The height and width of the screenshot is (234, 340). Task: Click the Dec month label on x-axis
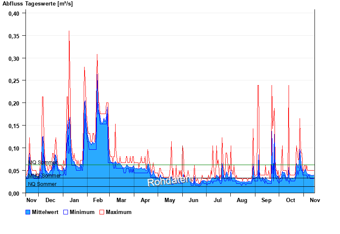point(50,200)
